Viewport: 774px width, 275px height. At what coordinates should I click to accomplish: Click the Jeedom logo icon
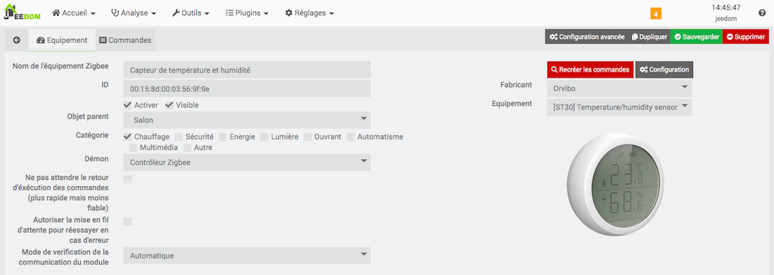tap(22, 12)
